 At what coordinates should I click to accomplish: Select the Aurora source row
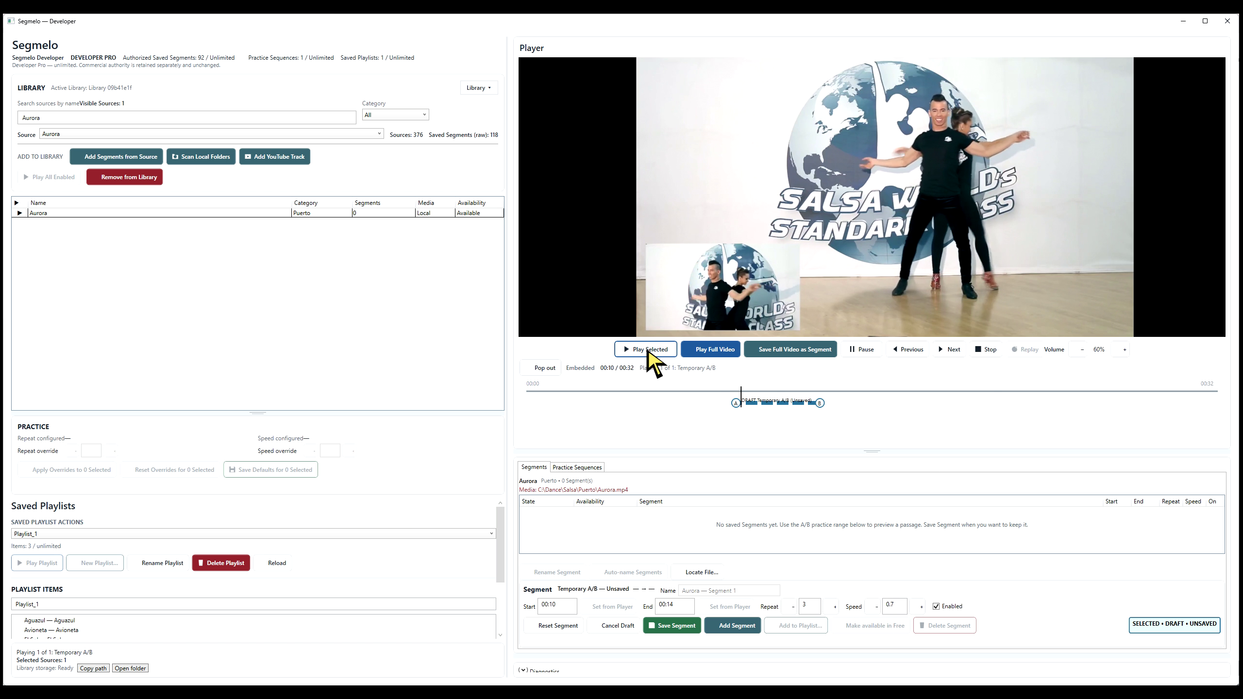coord(257,213)
